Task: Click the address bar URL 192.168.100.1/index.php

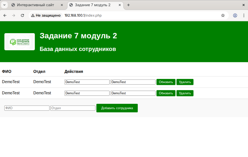Action: 83,15
